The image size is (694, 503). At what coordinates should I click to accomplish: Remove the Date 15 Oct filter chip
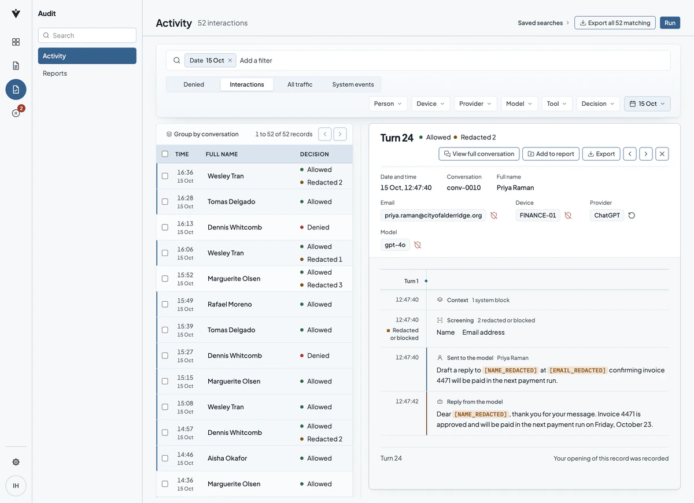point(230,61)
